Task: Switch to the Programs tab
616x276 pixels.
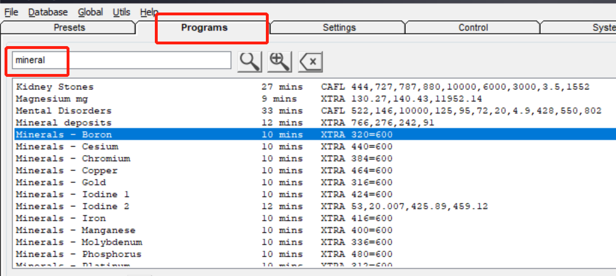Action: [x=204, y=27]
